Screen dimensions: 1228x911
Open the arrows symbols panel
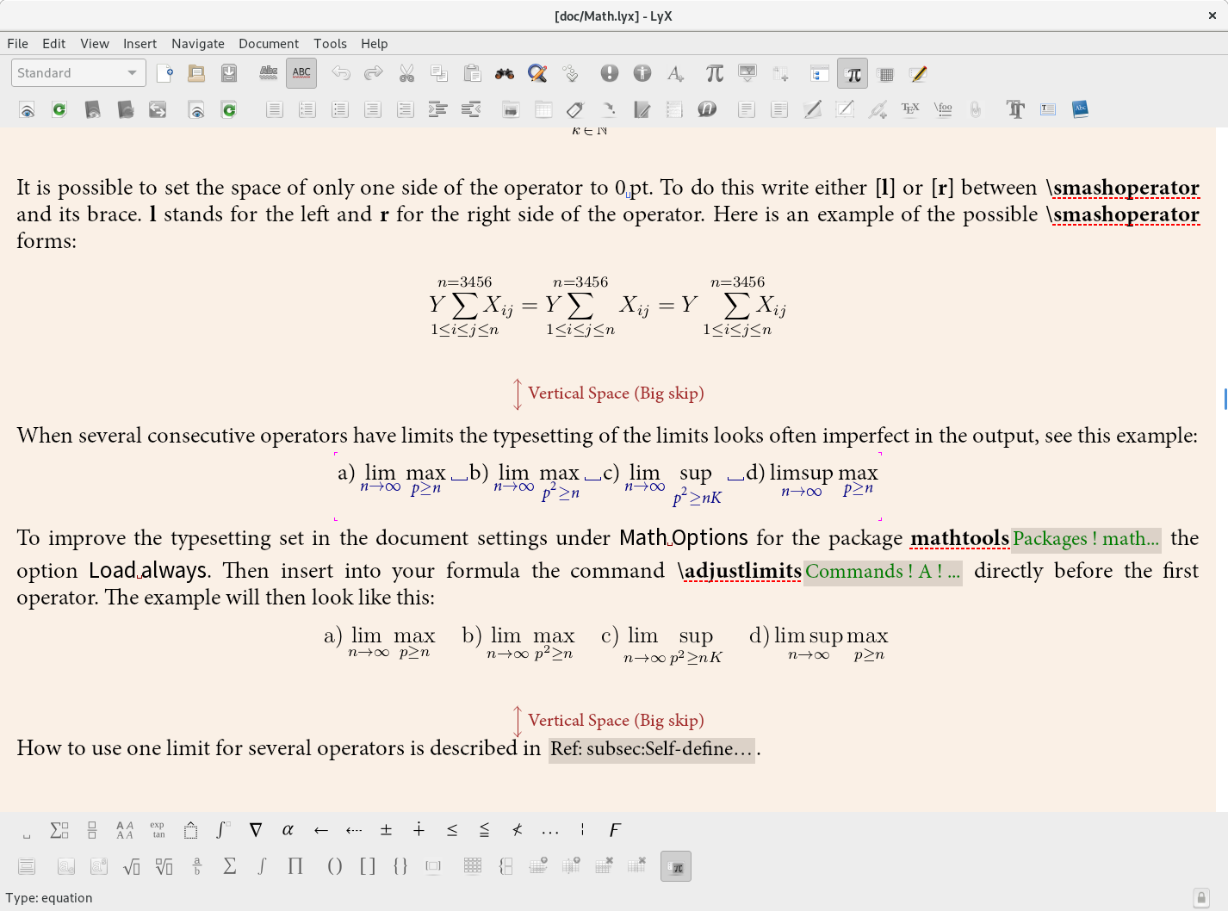(x=321, y=831)
